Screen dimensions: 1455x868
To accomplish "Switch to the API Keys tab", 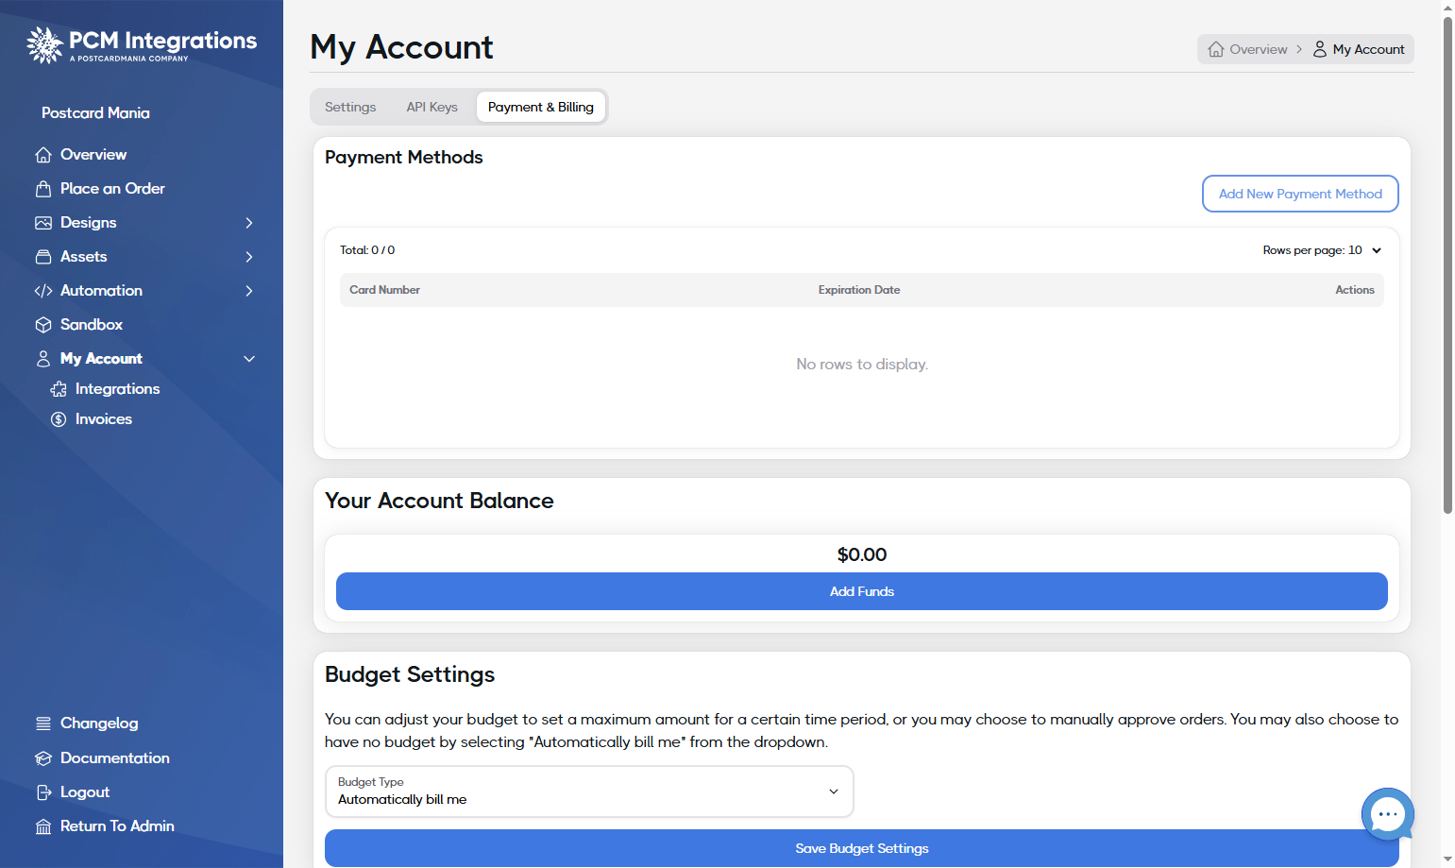I will click(x=432, y=107).
